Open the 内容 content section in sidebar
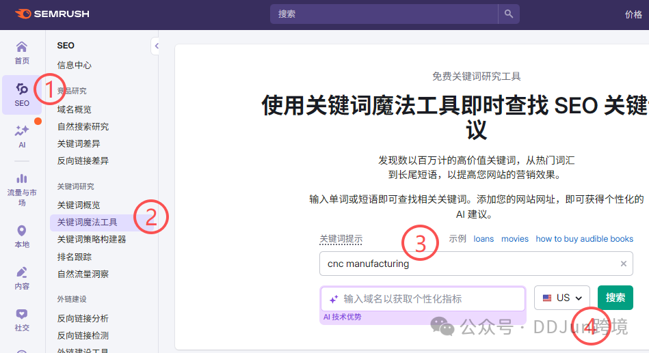649x353 pixels. tap(22, 278)
